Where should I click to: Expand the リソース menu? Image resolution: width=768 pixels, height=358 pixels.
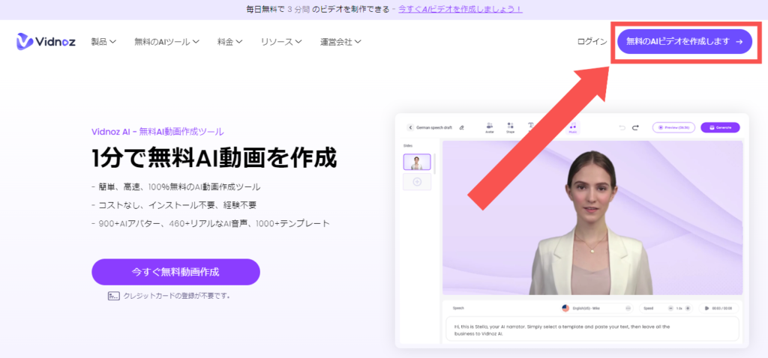281,42
